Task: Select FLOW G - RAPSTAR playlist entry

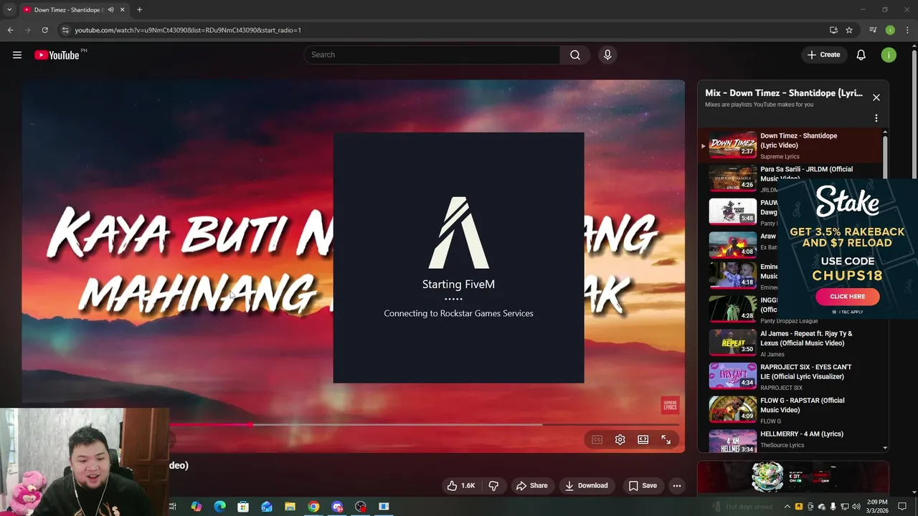Action: point(790,410)
